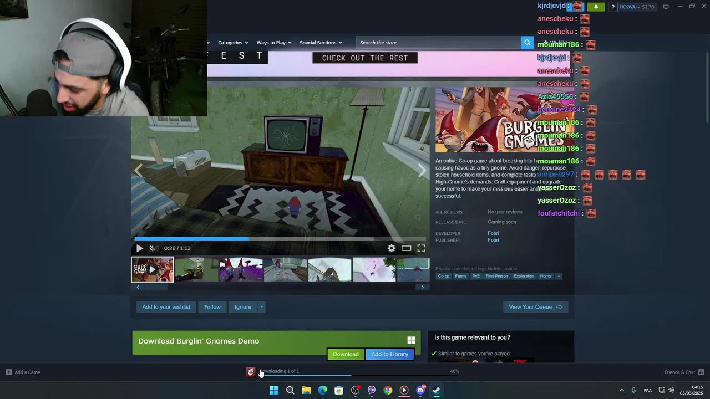Select the Funny tag

tap(460, 276)
